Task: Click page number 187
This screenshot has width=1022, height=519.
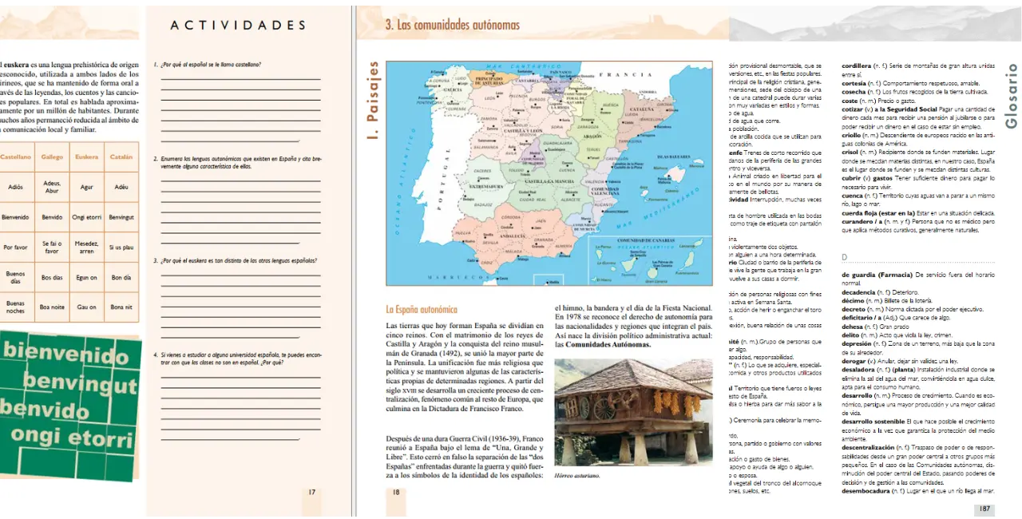Action: tap(984, 509)
